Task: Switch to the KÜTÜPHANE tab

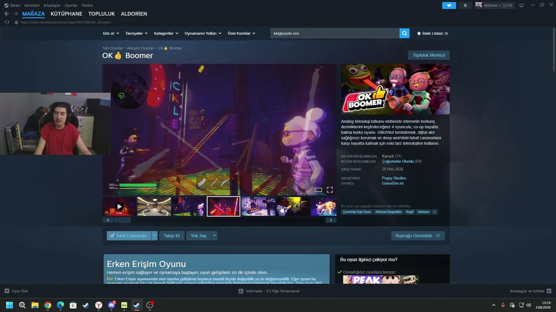Action: tap(66, 14)
